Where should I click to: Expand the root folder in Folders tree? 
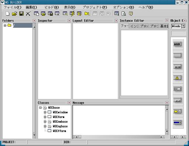point(5,26)
